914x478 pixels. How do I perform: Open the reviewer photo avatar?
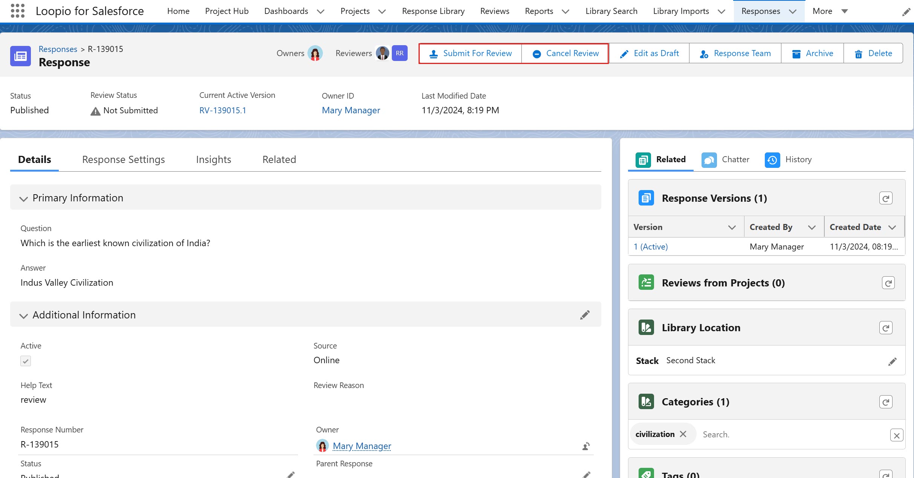coord(383,53)
